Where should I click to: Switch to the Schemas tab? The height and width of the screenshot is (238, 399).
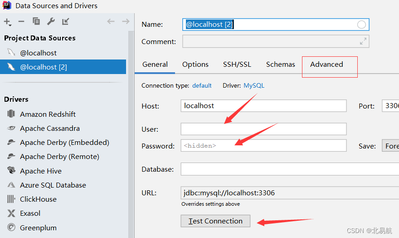[x=280, y=64]
